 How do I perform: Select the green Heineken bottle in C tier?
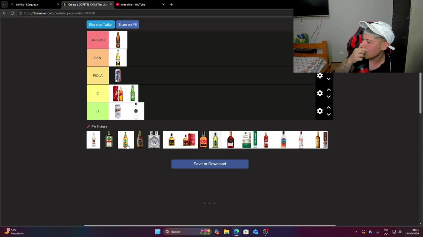click(x=133, y=93)
